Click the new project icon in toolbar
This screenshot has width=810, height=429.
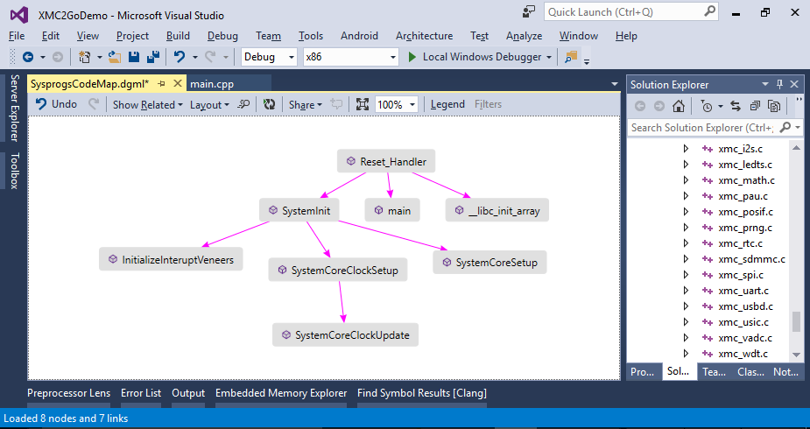(84, 57)
